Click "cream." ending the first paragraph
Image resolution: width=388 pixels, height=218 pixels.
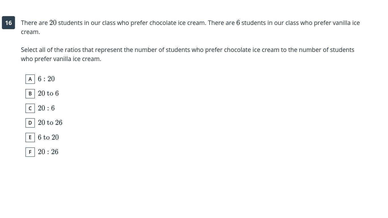click(30, 32)
